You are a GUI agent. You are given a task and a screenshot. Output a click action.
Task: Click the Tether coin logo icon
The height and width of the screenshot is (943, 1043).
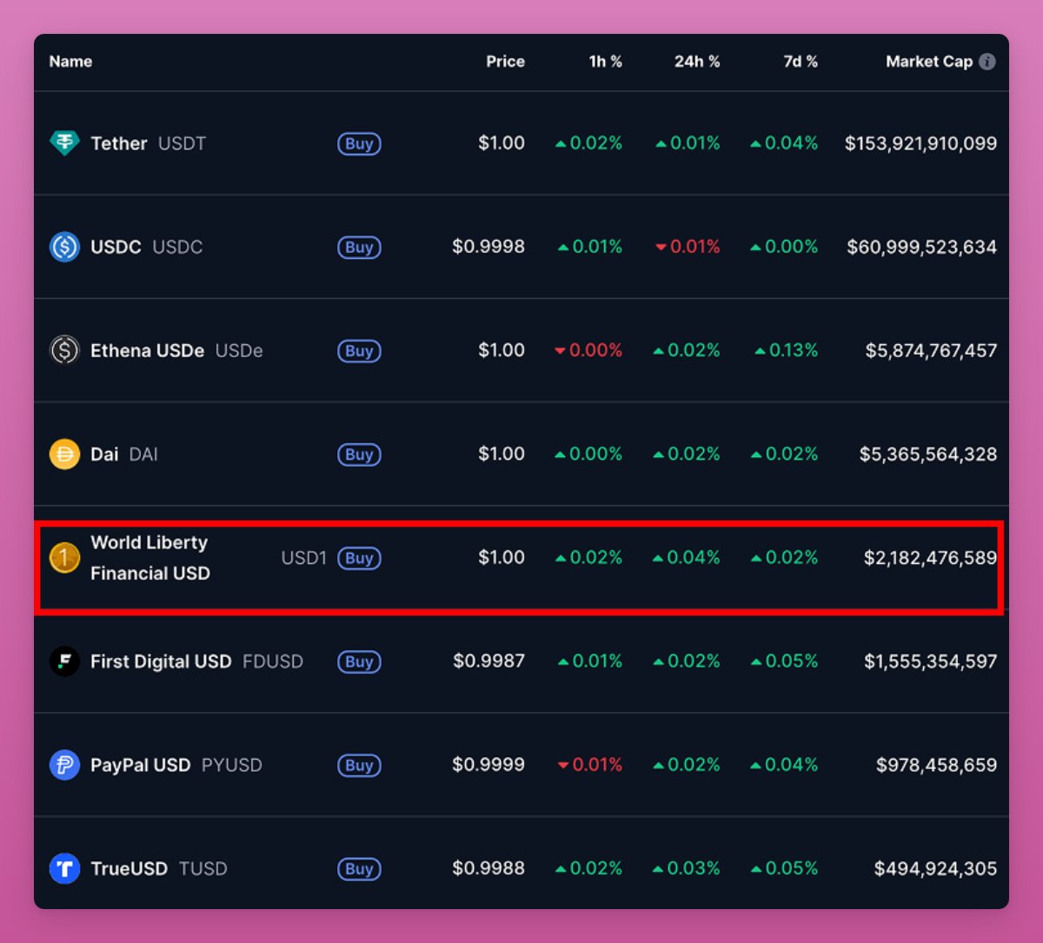click(64, 143)
